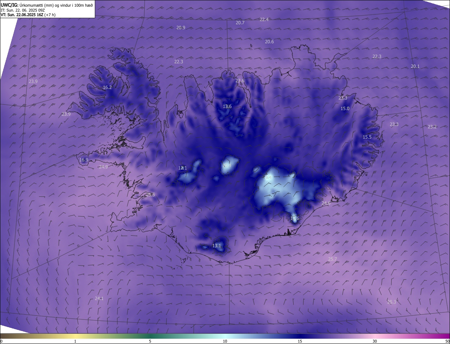Screen dimensions: 450x344
Task: Click the 15 label on the color scale
Action: coord(300,341)
